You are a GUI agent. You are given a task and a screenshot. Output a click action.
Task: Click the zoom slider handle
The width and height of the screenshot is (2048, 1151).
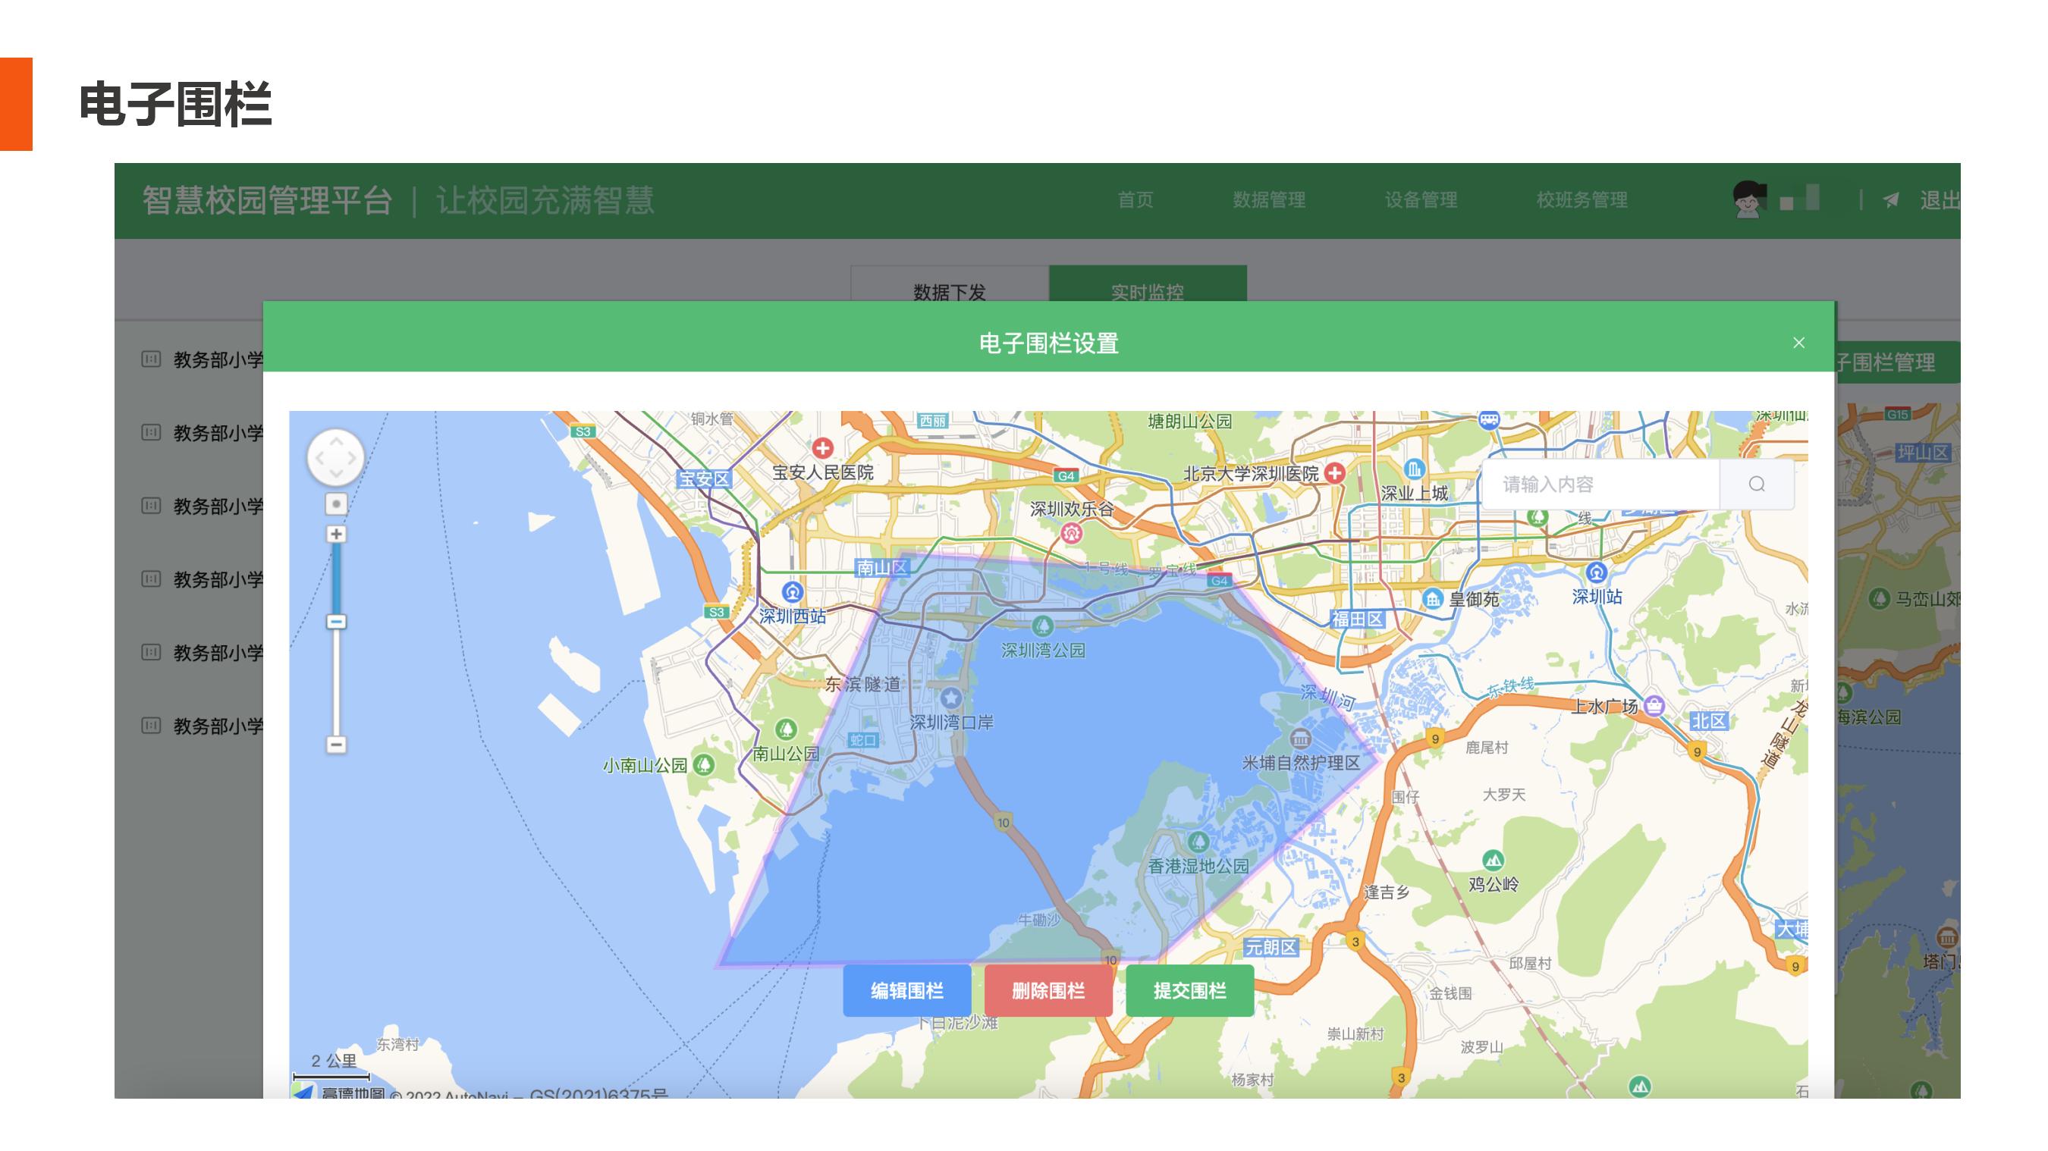[x=336, y=622]
